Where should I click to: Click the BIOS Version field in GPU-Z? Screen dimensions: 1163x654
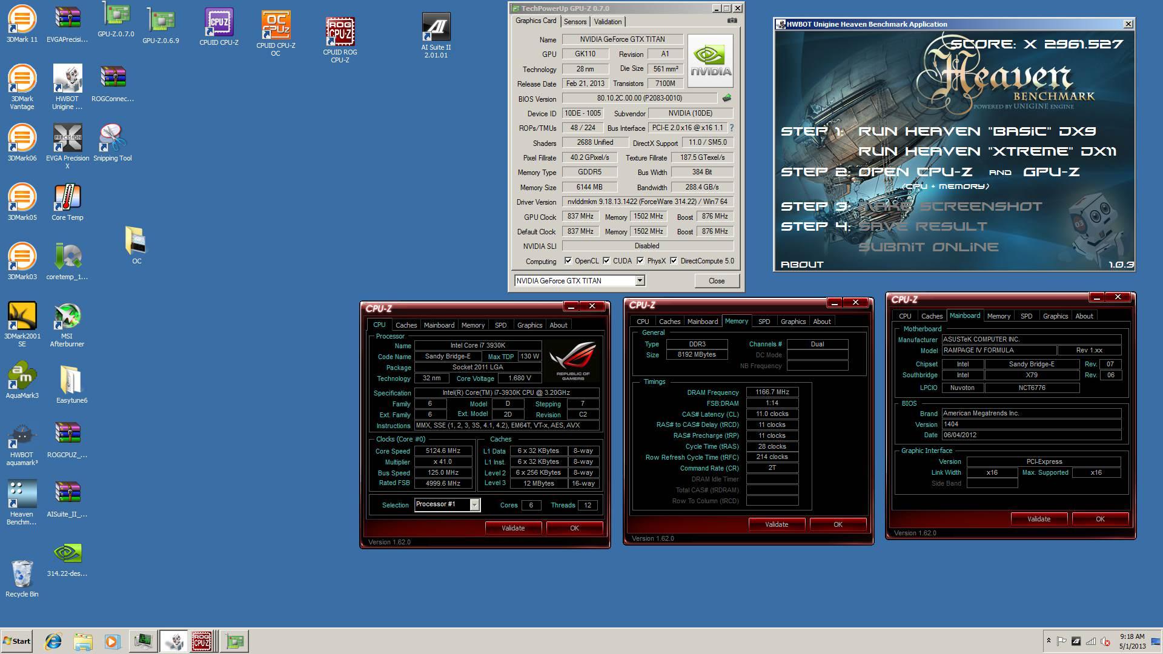640,98
